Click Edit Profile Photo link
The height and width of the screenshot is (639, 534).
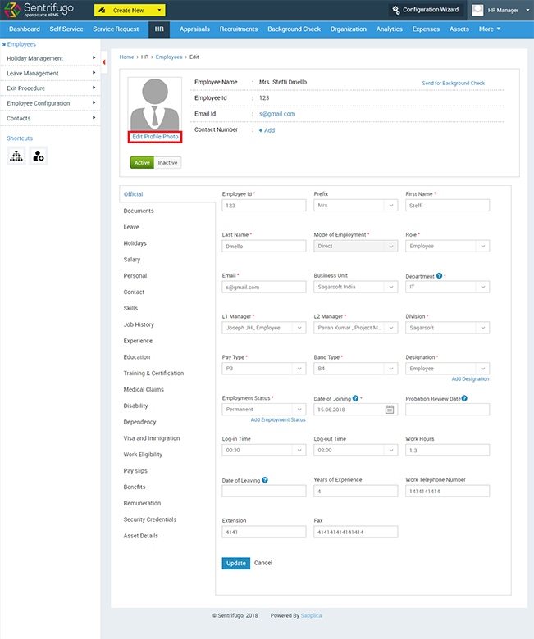155,137
